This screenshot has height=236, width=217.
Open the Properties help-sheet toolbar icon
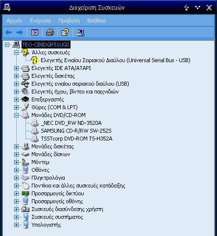point(65,32)
